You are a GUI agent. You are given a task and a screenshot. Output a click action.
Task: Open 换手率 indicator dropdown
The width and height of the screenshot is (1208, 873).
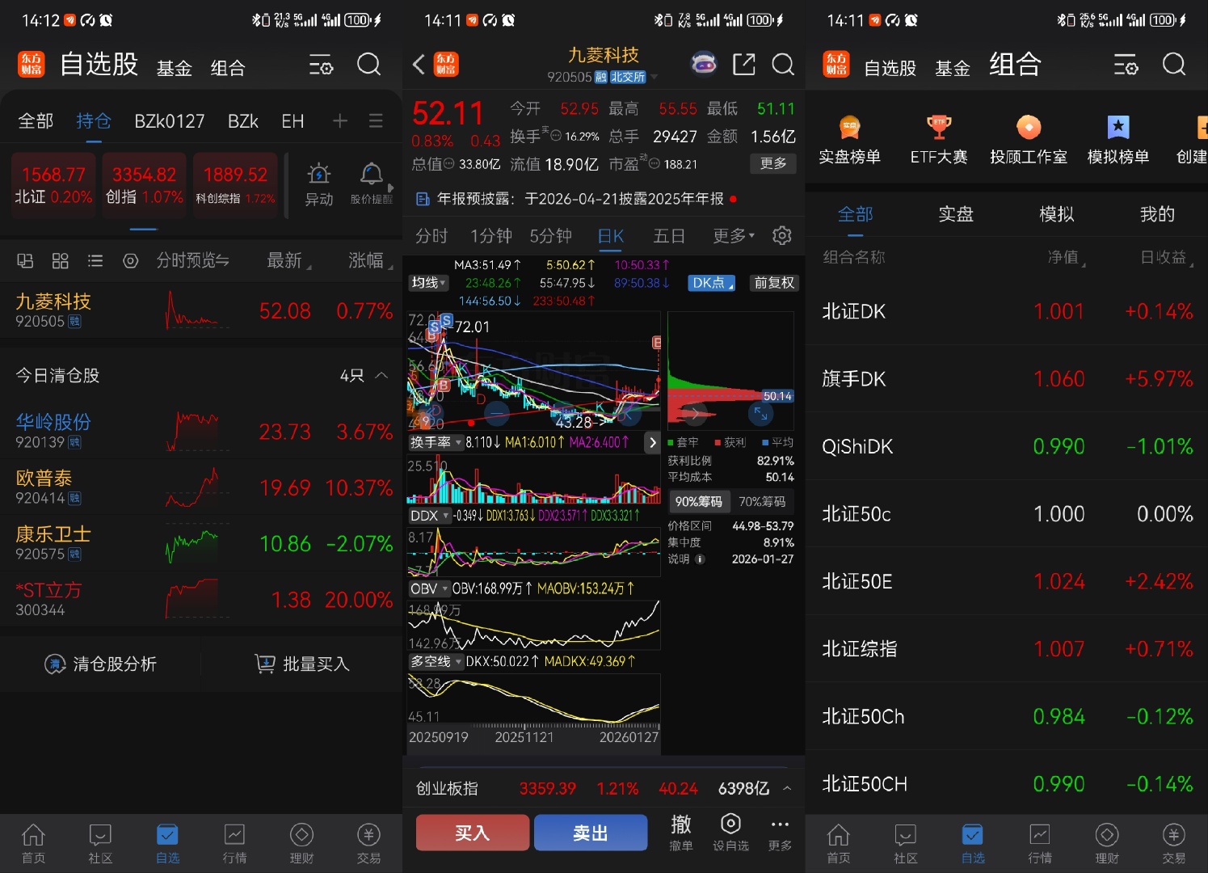436,442
